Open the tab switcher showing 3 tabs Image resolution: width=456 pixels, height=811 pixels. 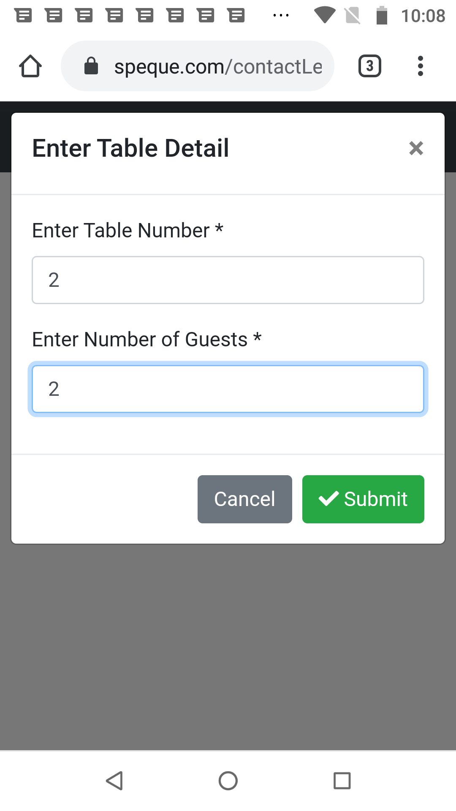point(369,66)
